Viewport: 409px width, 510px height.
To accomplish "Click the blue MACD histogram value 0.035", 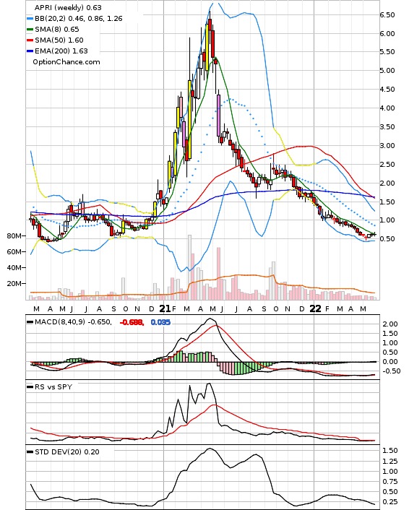I will tap(160, 322).
